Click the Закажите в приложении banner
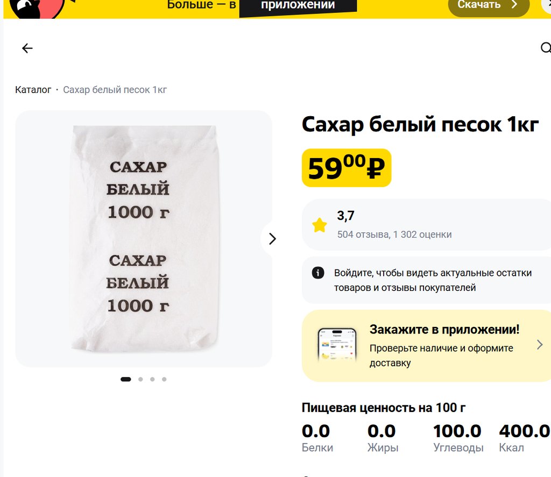The height and width of the screenshot is (477, 551). tap(426, 346)
